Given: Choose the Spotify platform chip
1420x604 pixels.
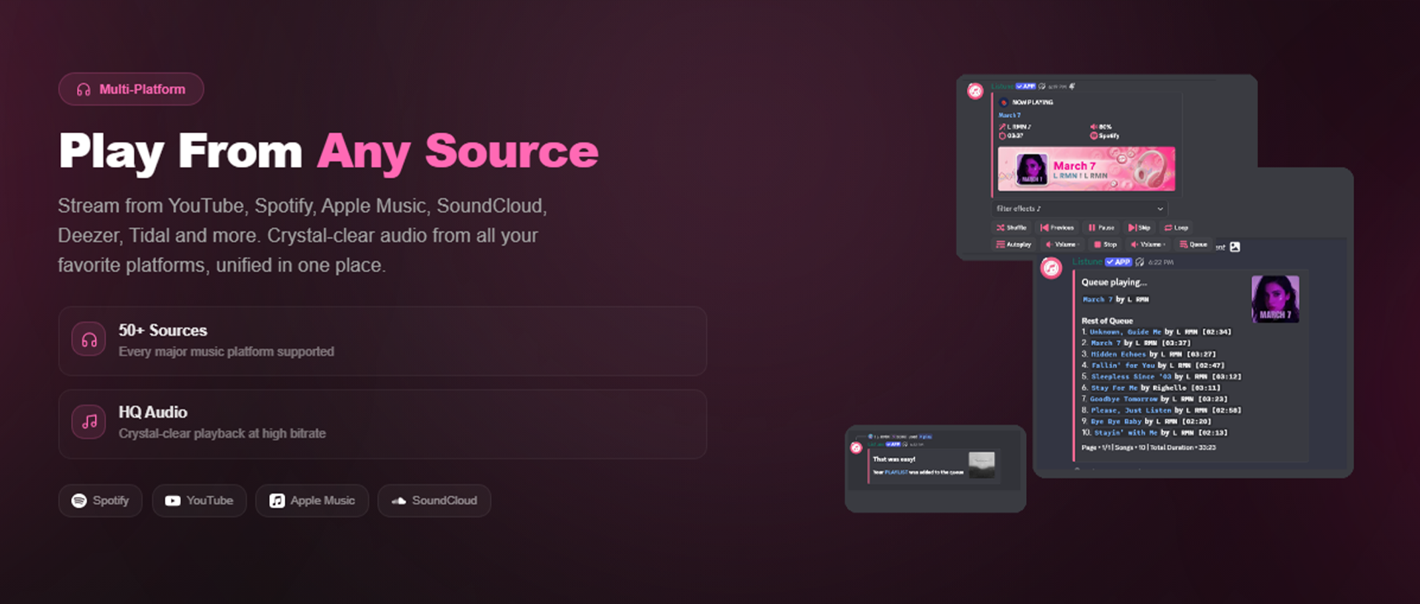Looking at the screenshot, I should [x=100, y=500].
